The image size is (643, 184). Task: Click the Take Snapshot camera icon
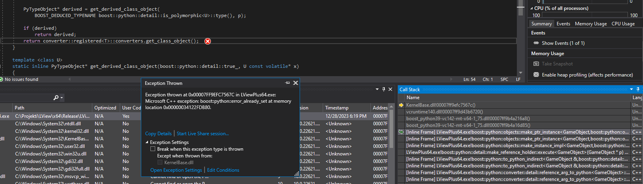tap(536, 63)
